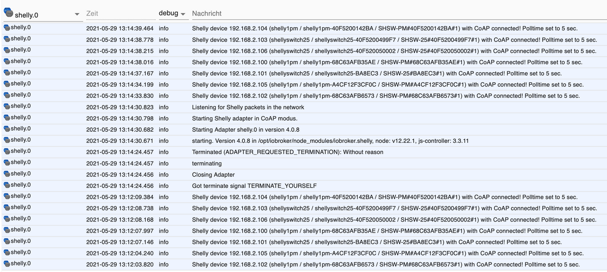Click shelly.0 icon in the 13:12:03.820 row
The width and height of the screenshot is (607, 272).
(x=7, y=263)
